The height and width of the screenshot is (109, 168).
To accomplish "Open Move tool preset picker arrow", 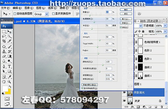I will pos(10,14).
